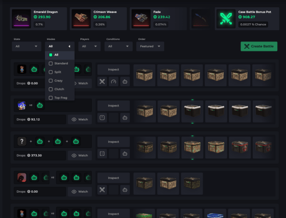Open the State filter dropdown
This screenshot has width=286, height=218.
(26, 46)
